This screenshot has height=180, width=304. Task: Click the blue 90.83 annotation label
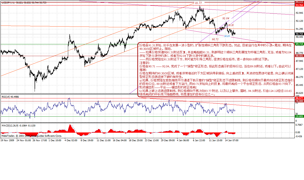227,36
